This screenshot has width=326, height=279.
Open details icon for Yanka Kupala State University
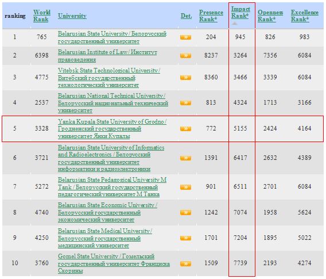[185, 129]
